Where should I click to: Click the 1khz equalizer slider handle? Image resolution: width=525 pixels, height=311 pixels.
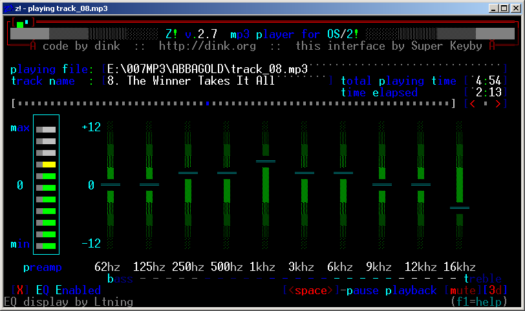click(x=266, y=161)
